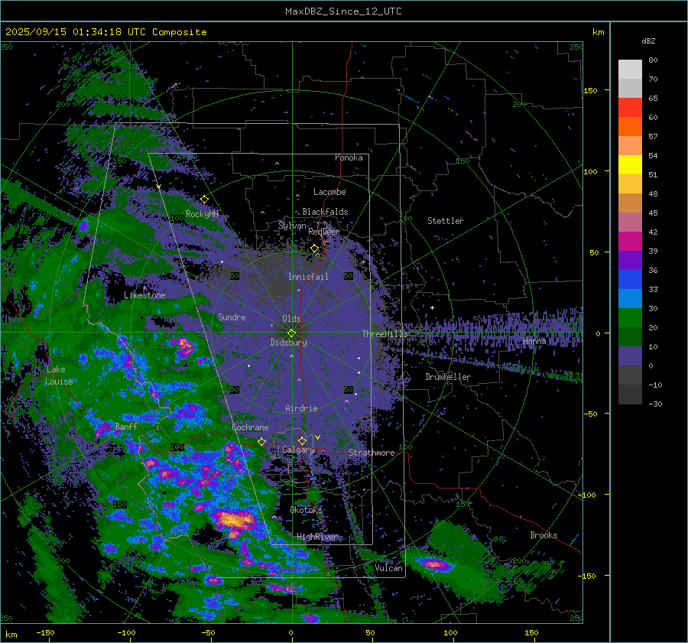This screenshot has height=643, width=688.
Task: Click the Strathmore town label
Action: tap(372, 453)
